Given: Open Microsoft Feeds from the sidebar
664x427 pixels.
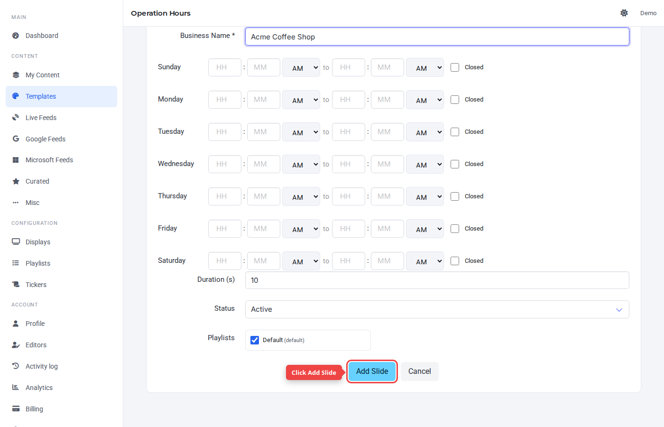Looking at the screenshot, I should click(x=61, y=160).
